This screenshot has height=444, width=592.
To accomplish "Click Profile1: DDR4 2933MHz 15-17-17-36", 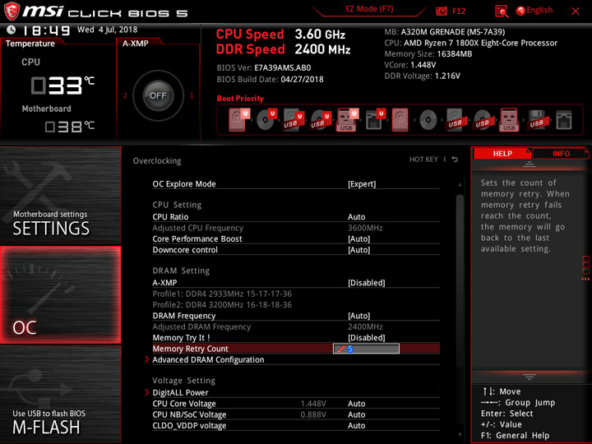I will [x=222, y=294].
